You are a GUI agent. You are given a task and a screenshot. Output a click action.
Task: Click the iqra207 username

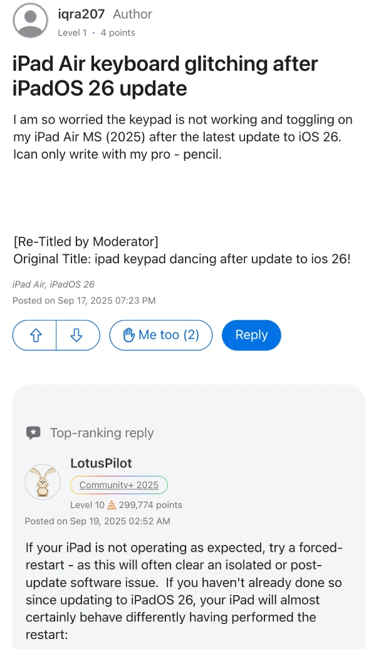click(x=81, y=14)
